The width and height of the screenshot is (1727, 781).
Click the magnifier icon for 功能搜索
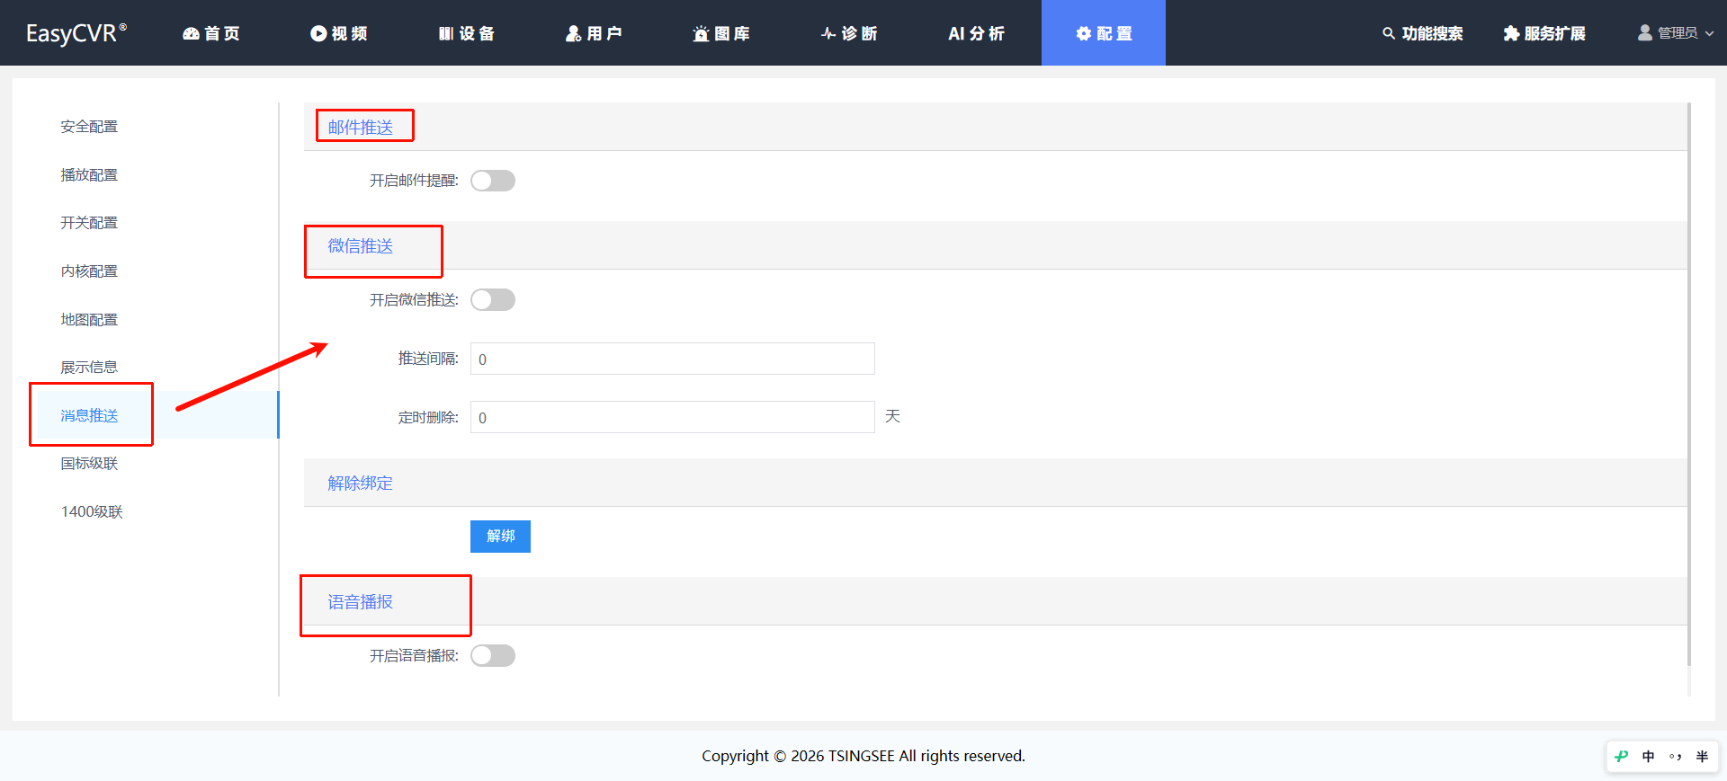pos(1389,33)
